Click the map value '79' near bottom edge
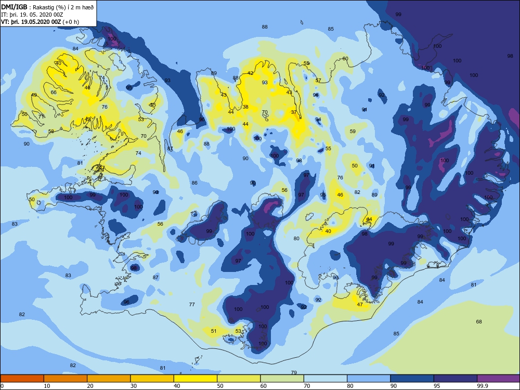 pyautogui.click(x=294, y=373)
